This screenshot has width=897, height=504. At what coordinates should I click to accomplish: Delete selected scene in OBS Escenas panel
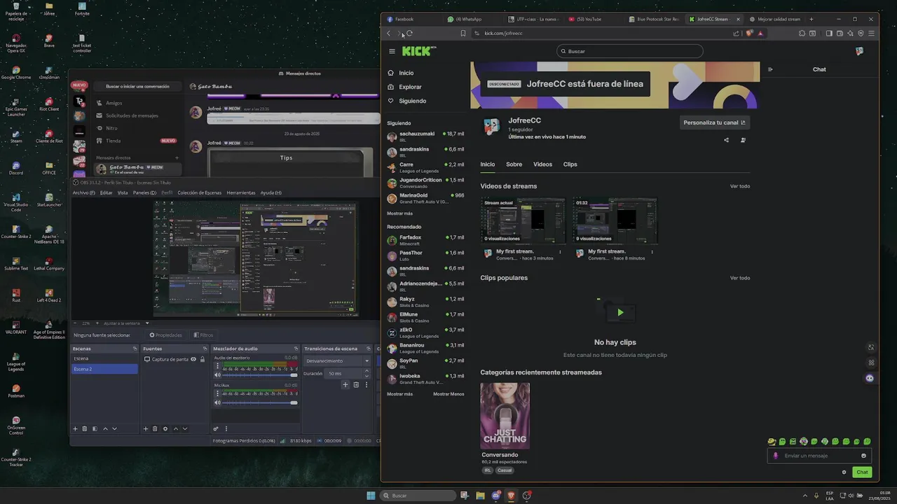[x=85, y=428]
